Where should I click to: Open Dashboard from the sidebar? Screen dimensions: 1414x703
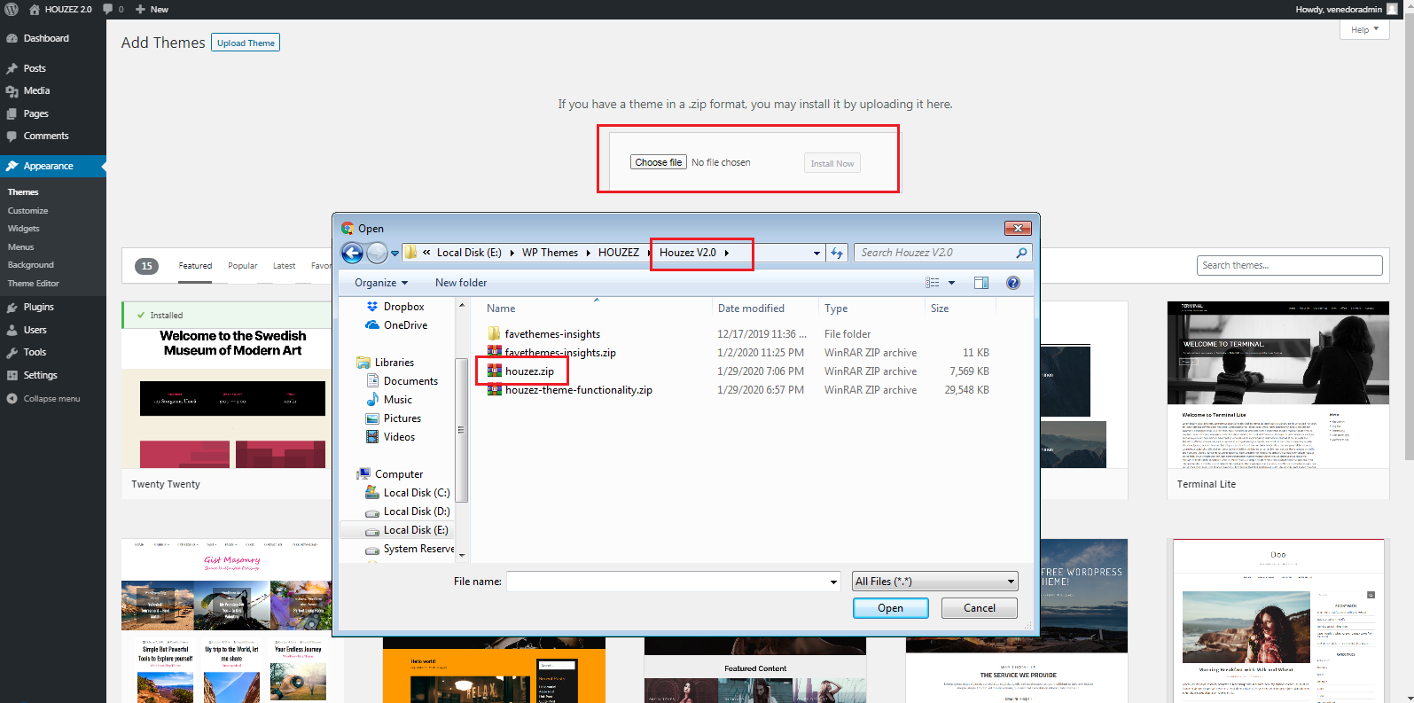tap(46, 38)
